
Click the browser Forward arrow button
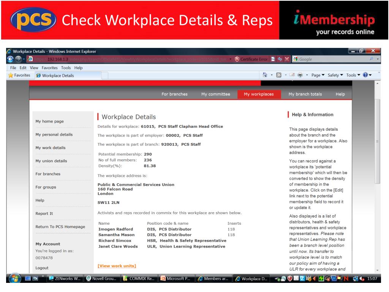pos(18,59)
